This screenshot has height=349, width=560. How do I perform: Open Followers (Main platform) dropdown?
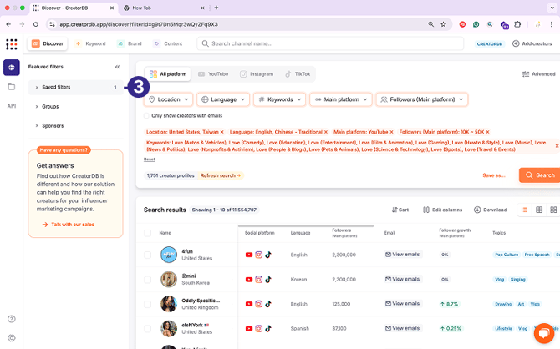click(x=422, y=99)
